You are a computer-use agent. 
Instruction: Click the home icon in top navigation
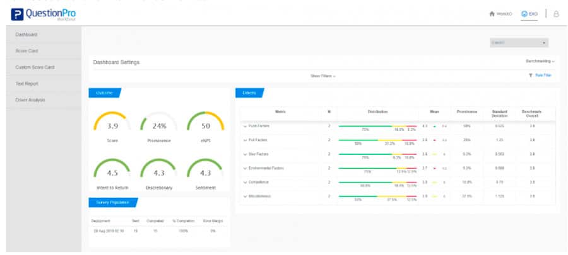pyautogui.click(x=492, y=14)
